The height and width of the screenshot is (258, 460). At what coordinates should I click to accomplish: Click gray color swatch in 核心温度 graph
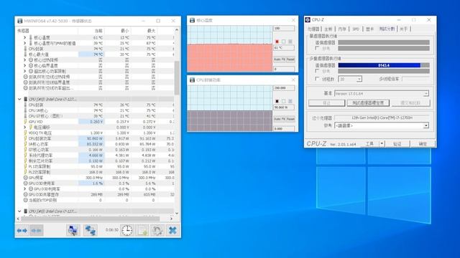coord(290,42)
